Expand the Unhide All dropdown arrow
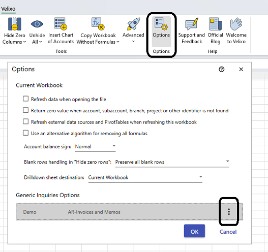The height and width of the screenshot is (252, 268). 41,42
